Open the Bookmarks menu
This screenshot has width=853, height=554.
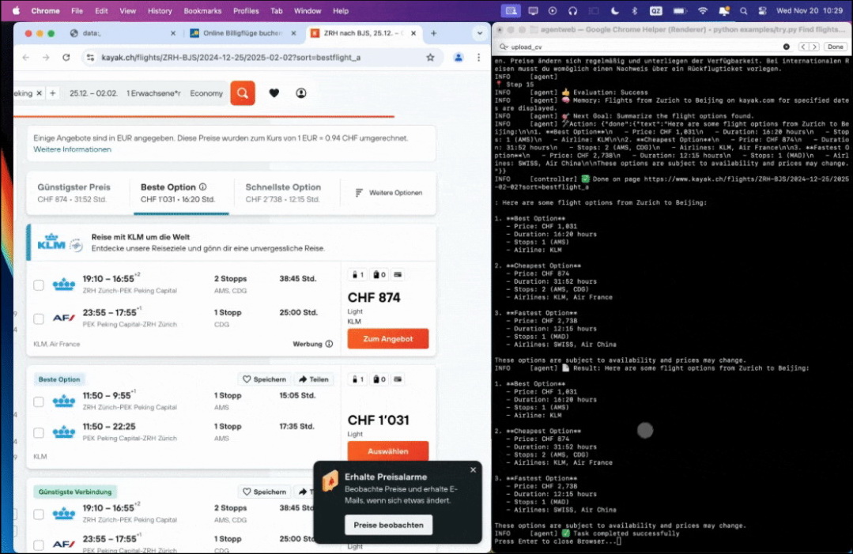click(202, 11)
